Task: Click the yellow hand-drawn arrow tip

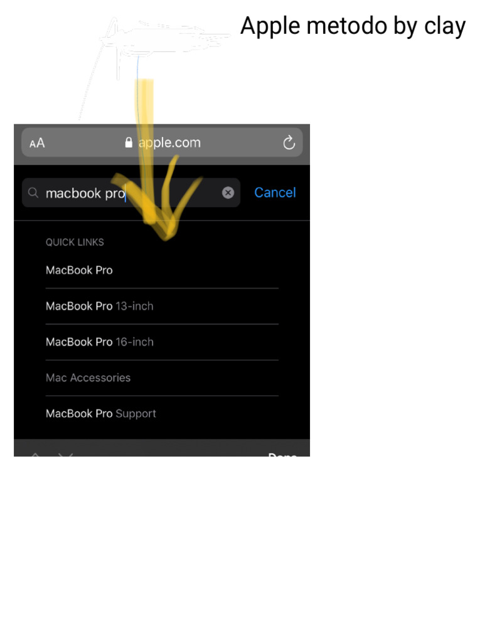Action: pyautogui.click(x=166, y=232)
